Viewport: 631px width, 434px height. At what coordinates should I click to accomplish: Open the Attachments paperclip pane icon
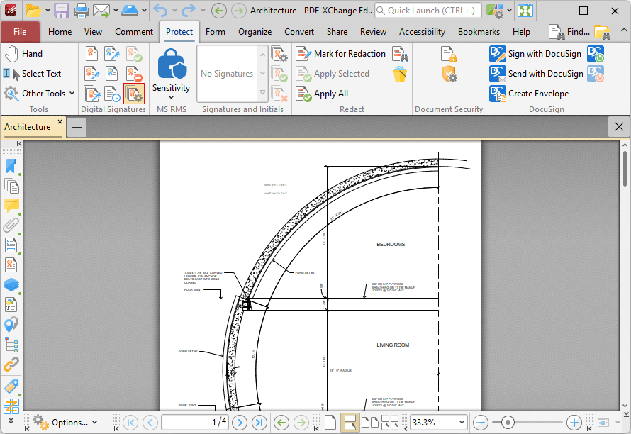pos(11,225)
